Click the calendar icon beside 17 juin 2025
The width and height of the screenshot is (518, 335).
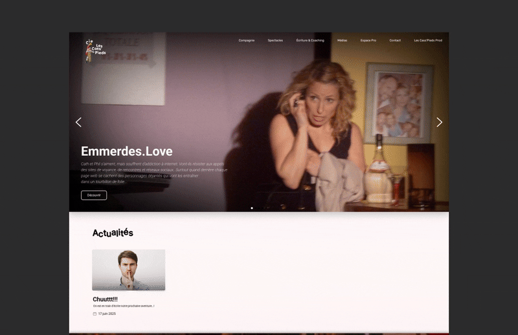point(95,314)
